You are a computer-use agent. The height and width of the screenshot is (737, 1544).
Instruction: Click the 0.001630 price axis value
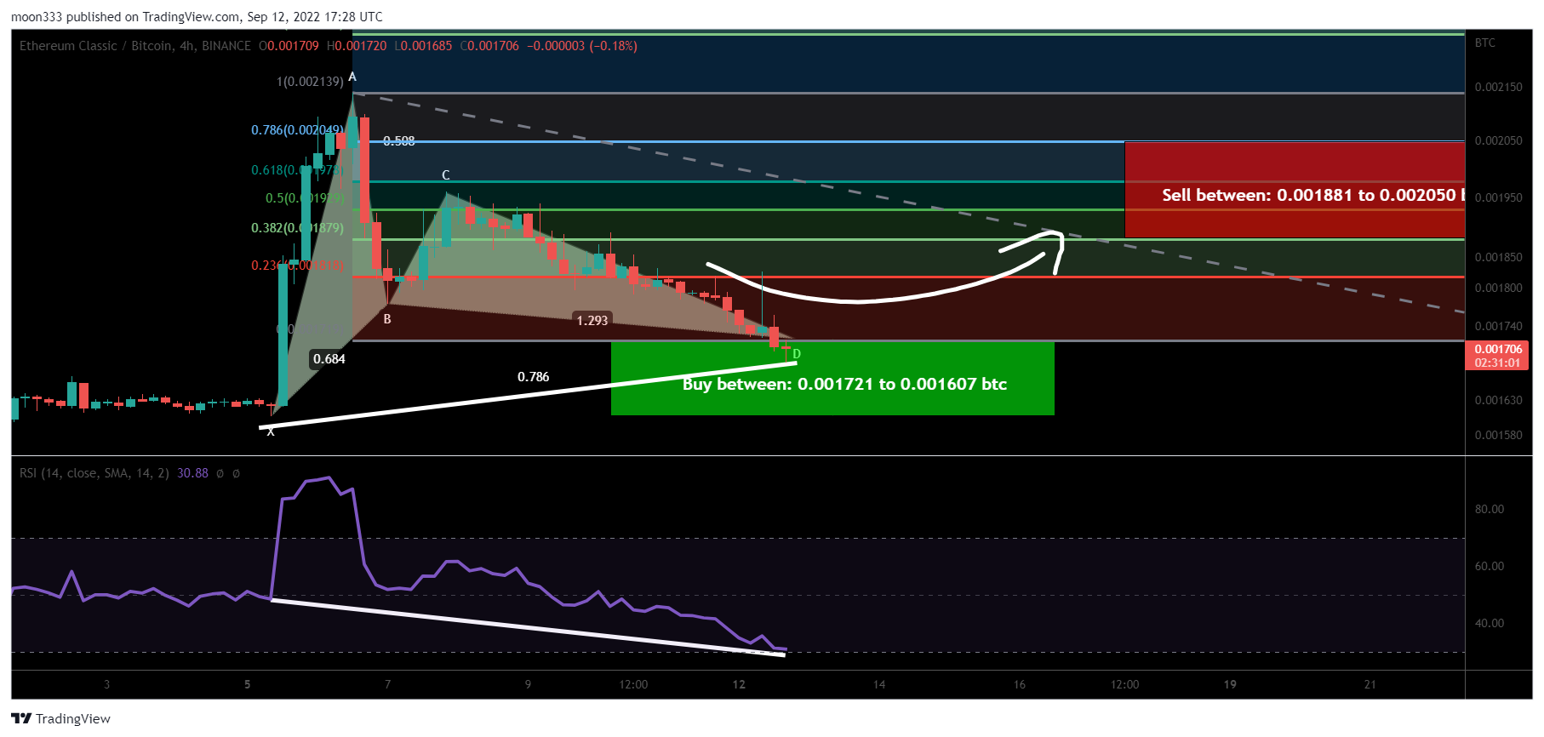coord(1498,400)
